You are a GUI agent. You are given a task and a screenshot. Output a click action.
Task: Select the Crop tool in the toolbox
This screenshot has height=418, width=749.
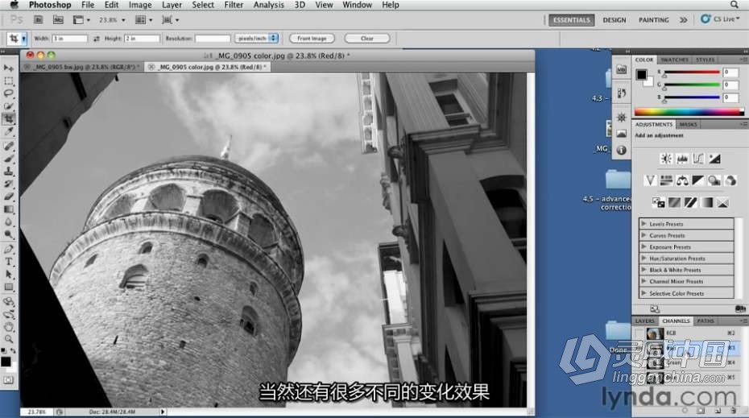click(x=9, y=118)
